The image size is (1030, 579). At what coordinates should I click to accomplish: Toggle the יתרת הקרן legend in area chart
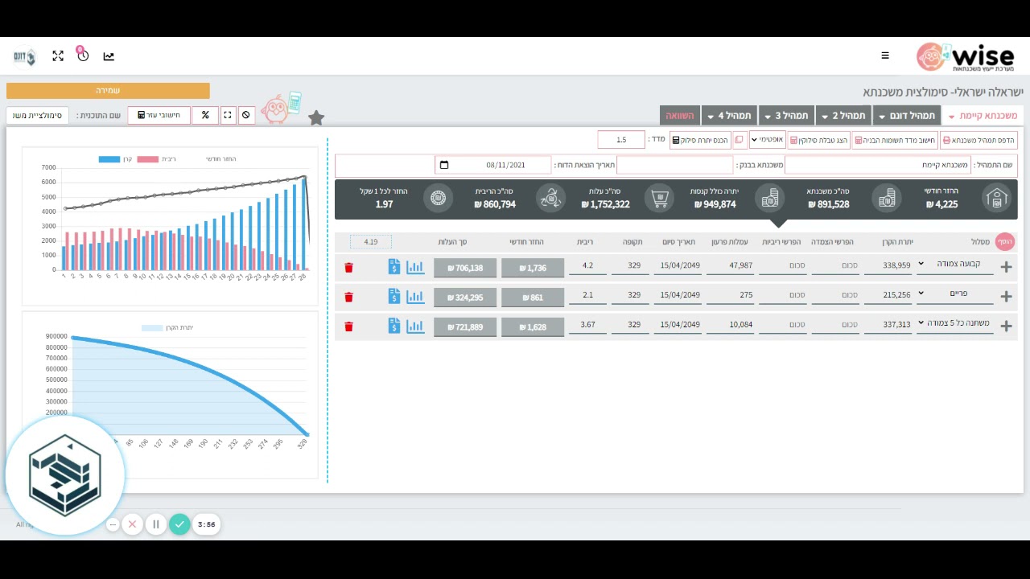(x=167, y=328)
